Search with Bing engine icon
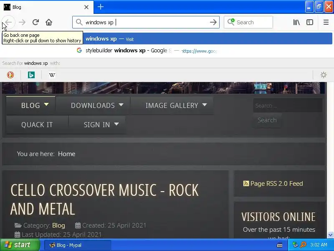 31,75
